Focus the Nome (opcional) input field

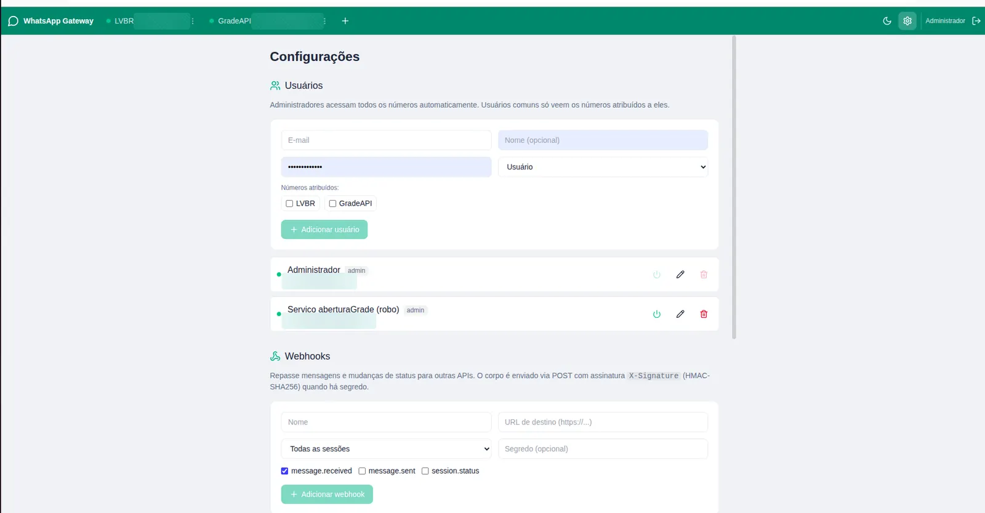[603, 140]
